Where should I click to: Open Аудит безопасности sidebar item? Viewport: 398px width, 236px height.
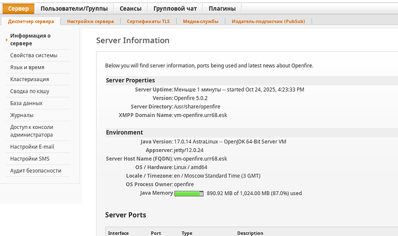click(x=36, y=170)
